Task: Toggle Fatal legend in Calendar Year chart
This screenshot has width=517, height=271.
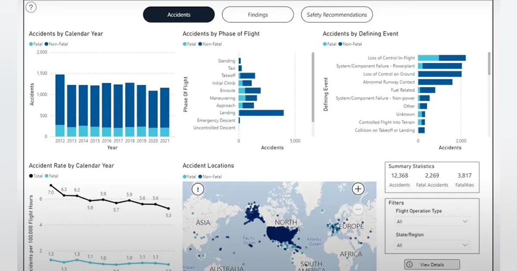Action: tap(36, 44)
